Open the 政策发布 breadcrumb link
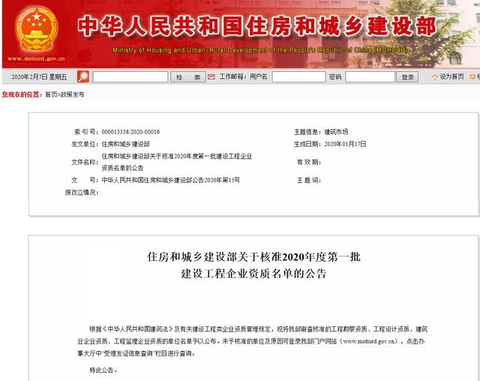480x381 pixels. (x=72, y=94)
